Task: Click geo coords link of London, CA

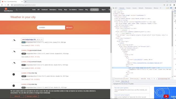Action: pos(34,57)
